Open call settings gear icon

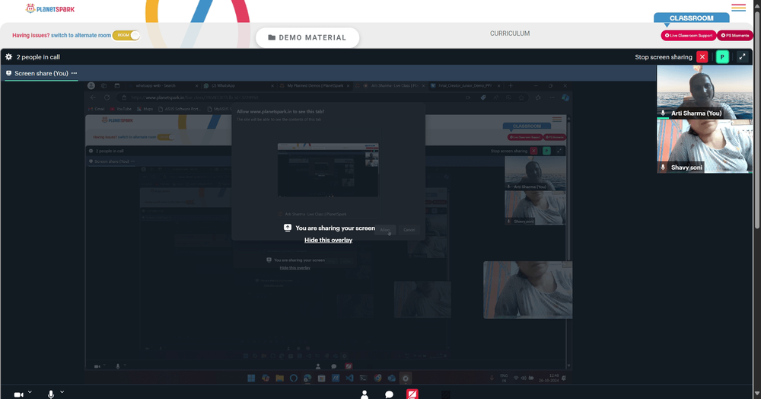[8, 57]
